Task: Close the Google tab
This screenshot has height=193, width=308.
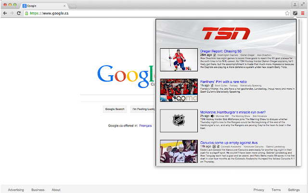Action: pyautogui.click(x=64, y=6)
